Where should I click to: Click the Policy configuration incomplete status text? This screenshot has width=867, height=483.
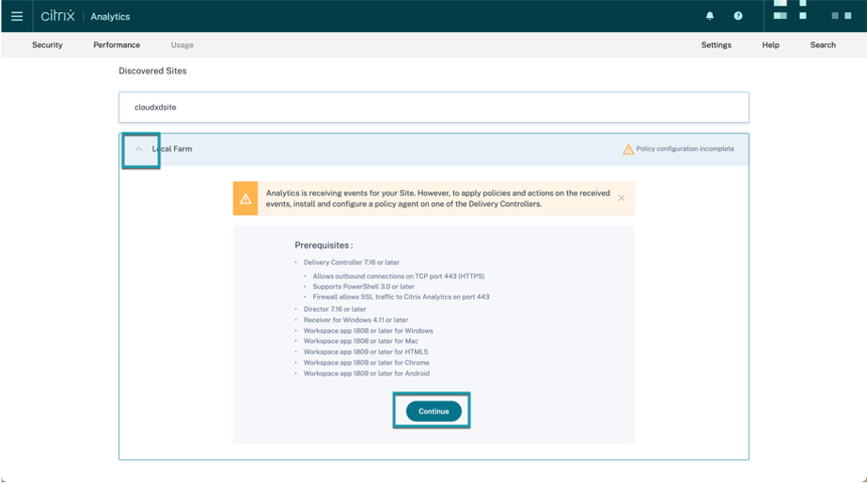click(x=686, y=148)
